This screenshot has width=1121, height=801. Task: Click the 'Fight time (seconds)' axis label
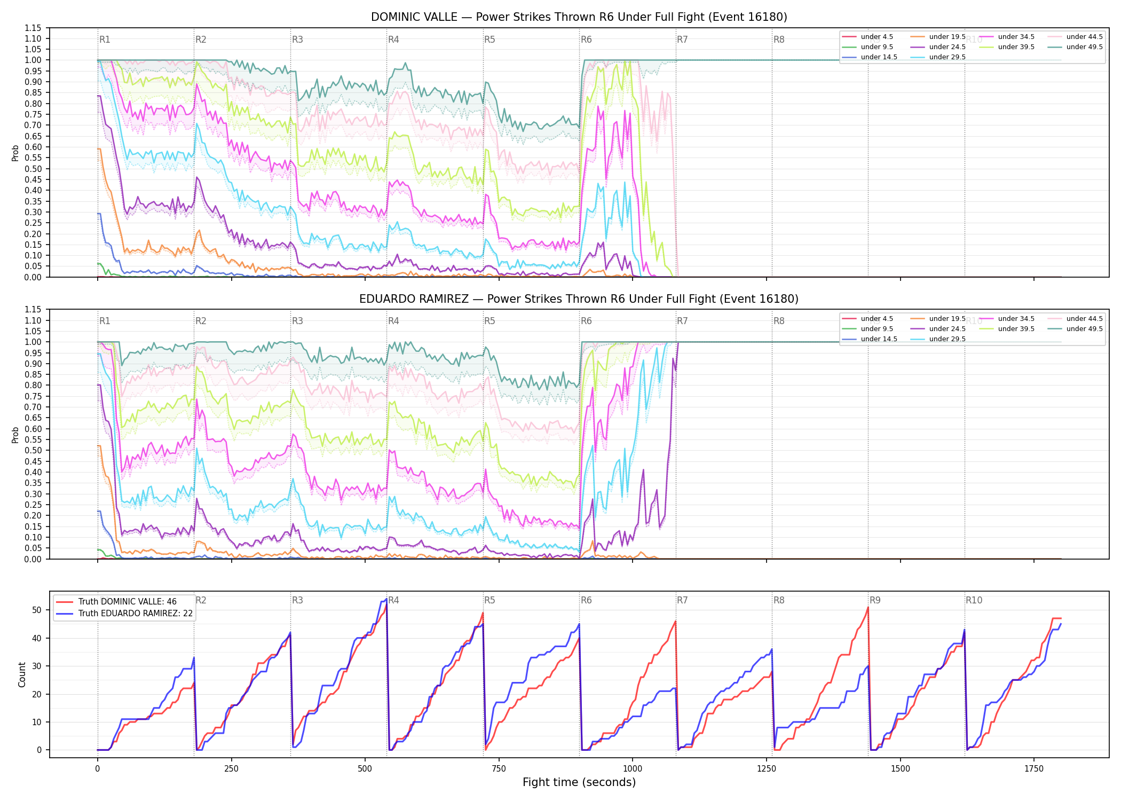pyautogui.click(x=579, y=782)
